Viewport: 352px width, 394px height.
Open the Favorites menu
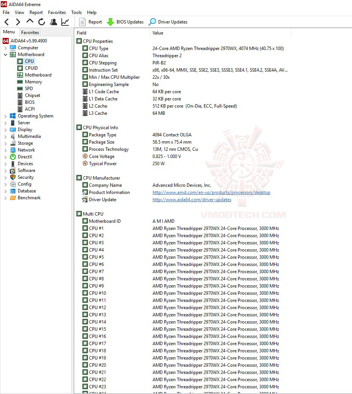pyautogui.click(x=57, y=12)
